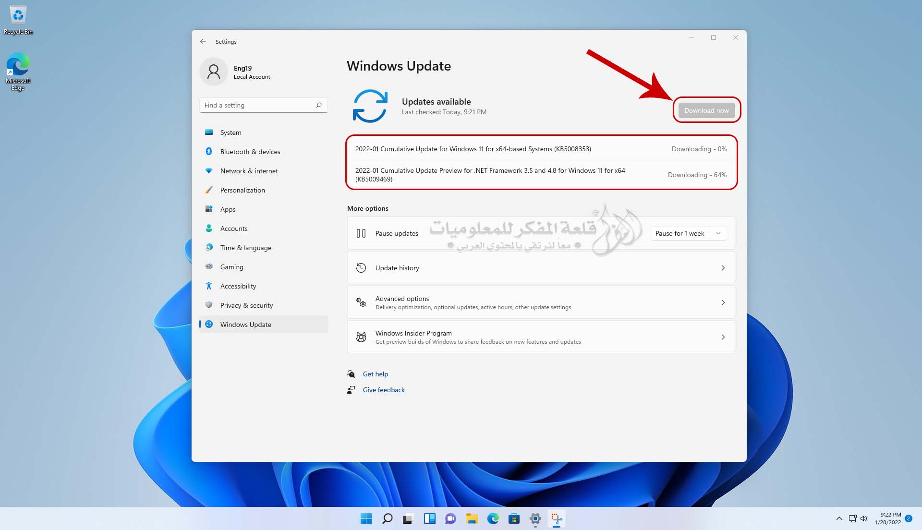Click the Edge browser taskbar icon
The width and height of the screenshot is (922, 530).
493,518
